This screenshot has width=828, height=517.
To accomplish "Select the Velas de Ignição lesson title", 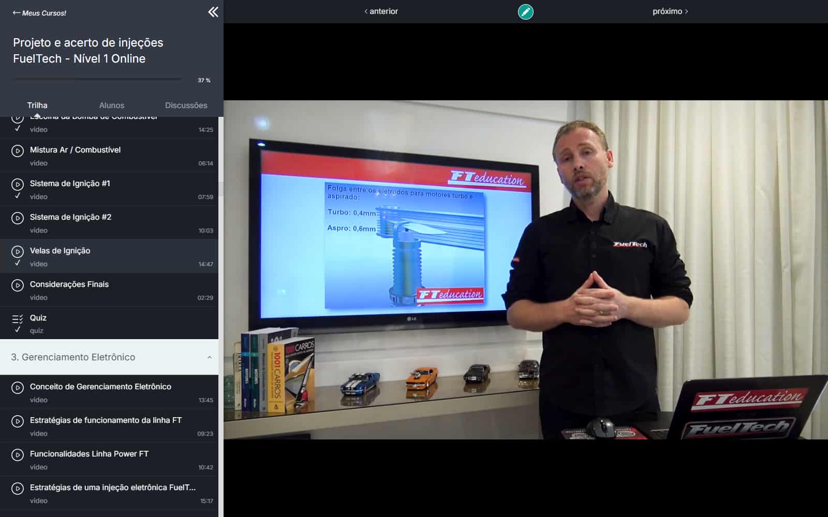I will 60,251.
